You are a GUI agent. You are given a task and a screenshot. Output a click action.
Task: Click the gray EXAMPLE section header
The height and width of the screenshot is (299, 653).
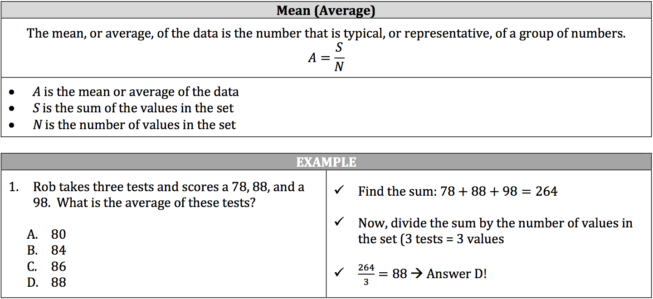click(326, 162)
